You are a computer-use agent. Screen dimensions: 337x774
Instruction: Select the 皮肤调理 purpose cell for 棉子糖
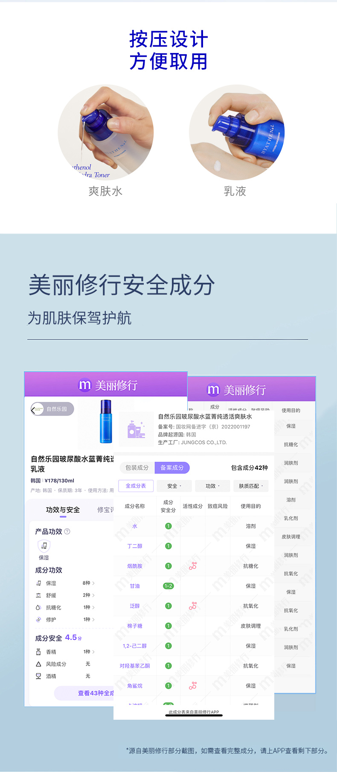251,626
